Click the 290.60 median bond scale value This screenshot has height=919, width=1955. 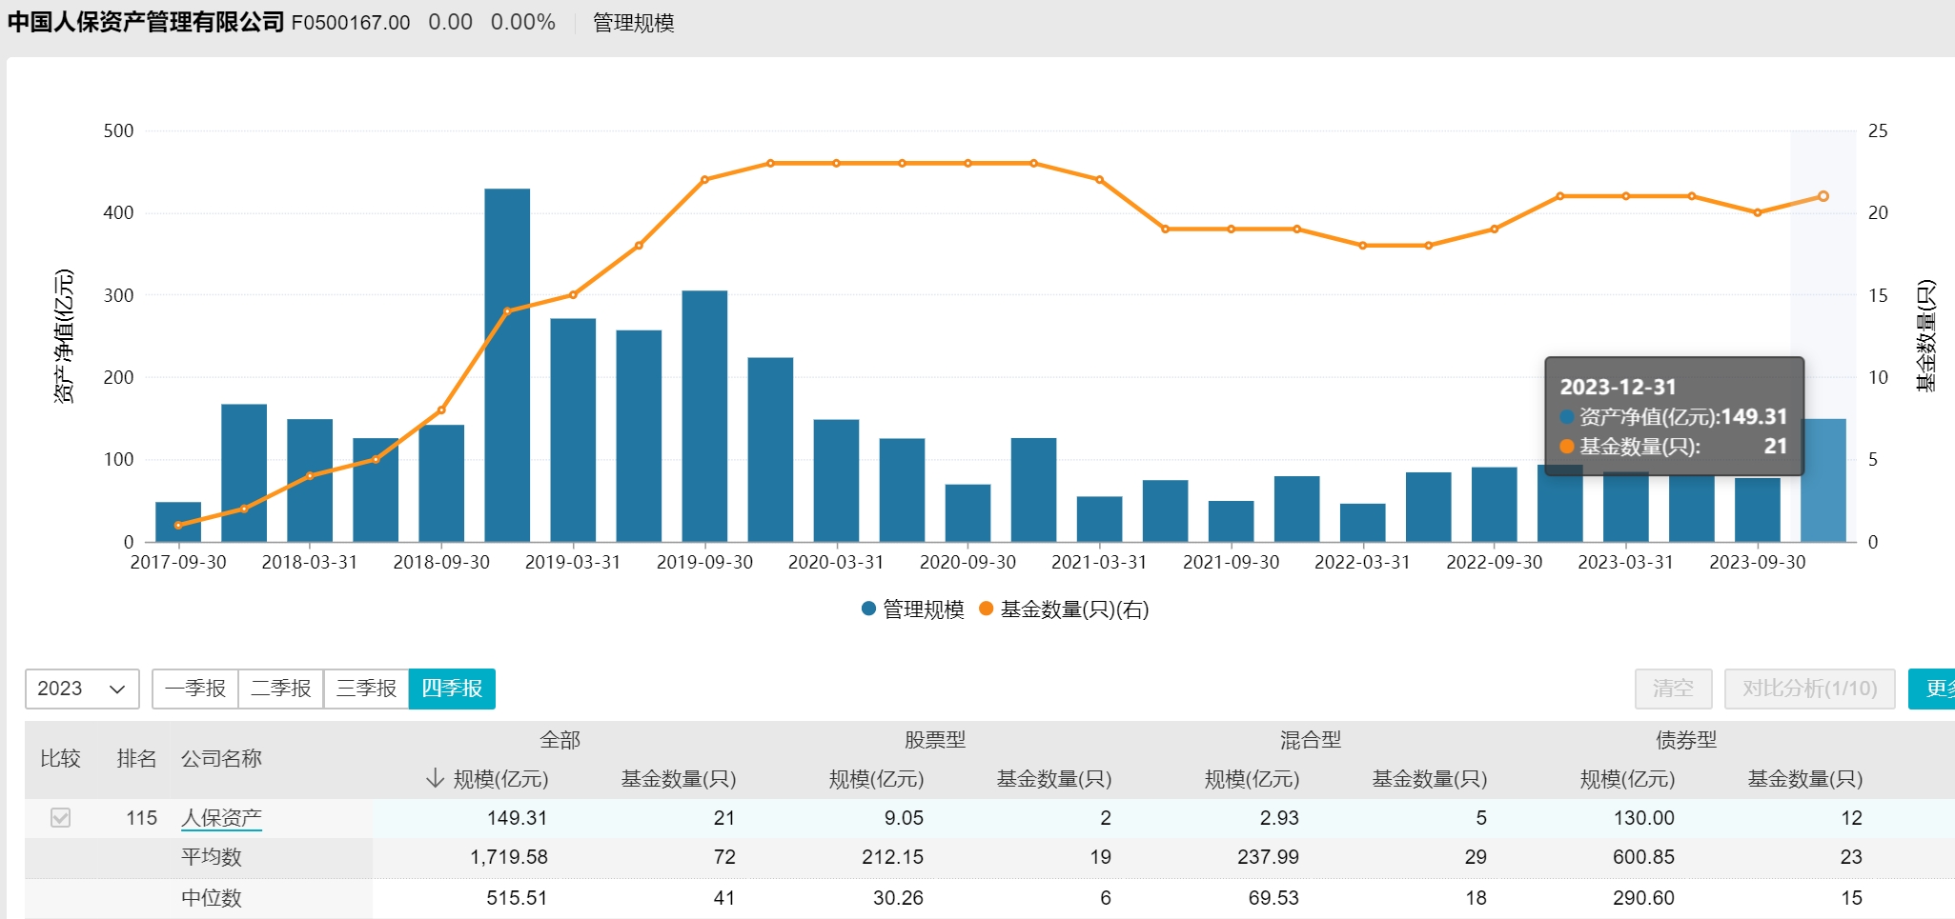(1643, 898)
